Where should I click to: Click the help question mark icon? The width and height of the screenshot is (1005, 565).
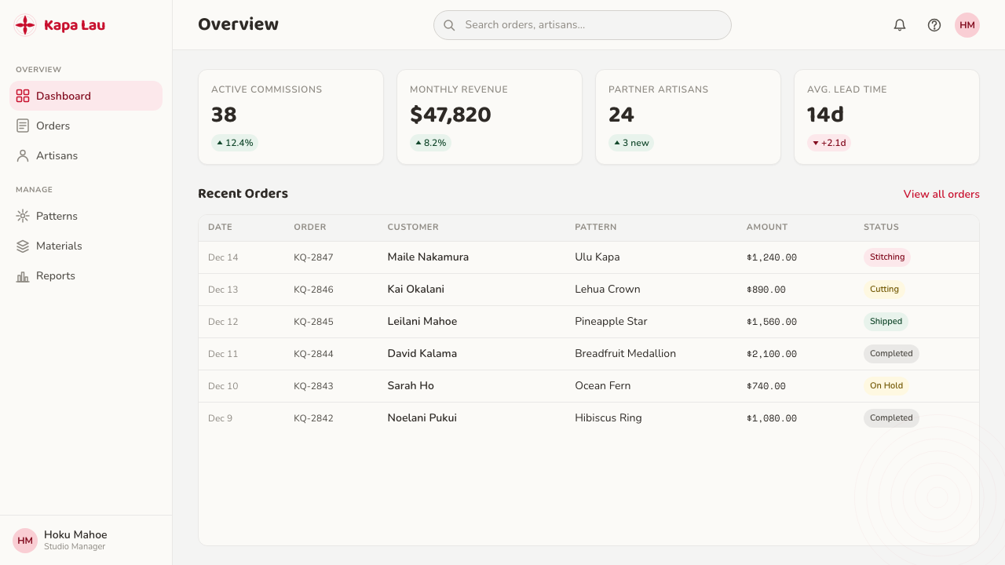pyautogui.click(x=934, y=25)
